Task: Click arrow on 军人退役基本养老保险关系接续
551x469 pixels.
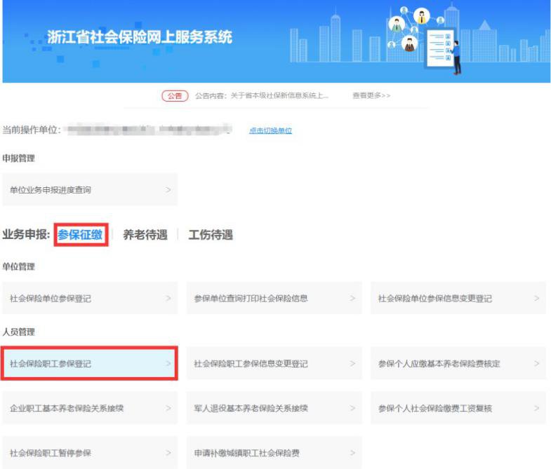Action: pyautogui.click(x=352, y=408)
